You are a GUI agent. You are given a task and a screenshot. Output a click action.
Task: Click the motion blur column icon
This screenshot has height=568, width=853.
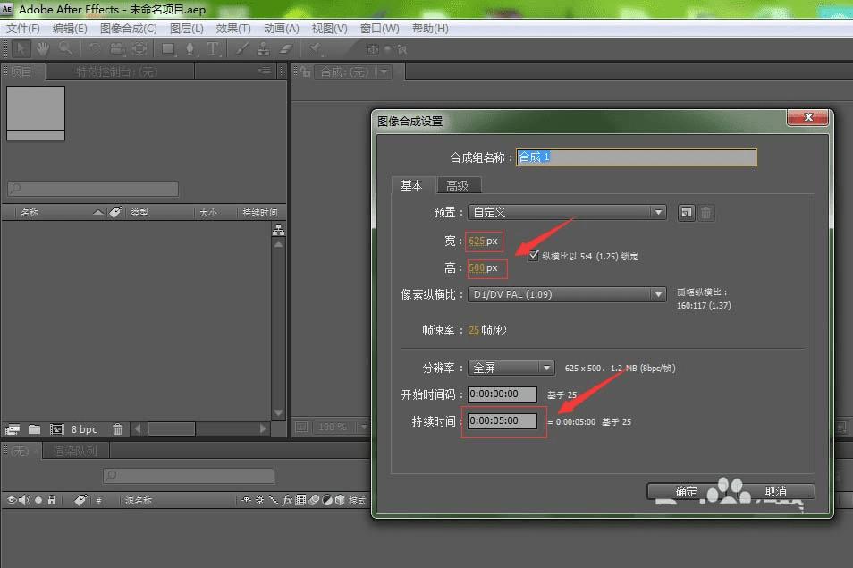313,500
